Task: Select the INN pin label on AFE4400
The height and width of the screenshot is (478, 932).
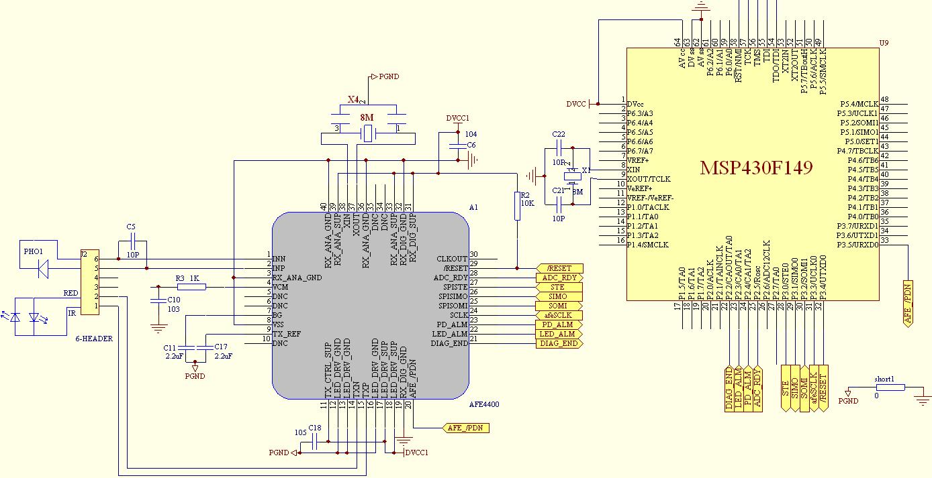Action: click(x=279, y=259)
